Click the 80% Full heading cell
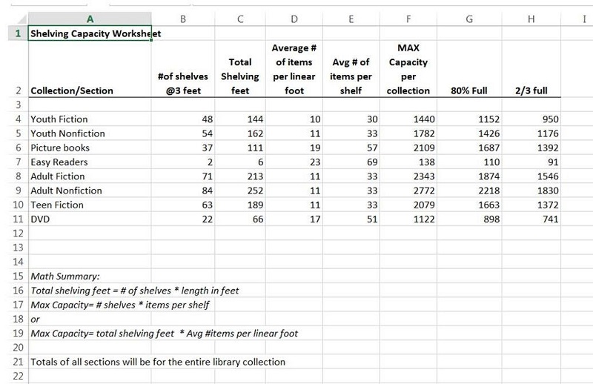593x384 pixels. click(x=468, y=90)
